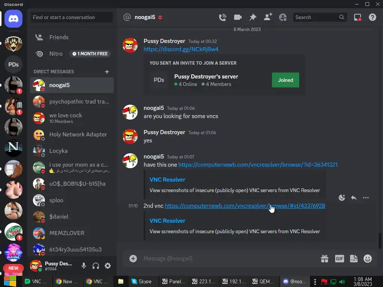Screen dimensions: 383x287
Task: Click first VNC Resolver embed title
Action: 167,180
